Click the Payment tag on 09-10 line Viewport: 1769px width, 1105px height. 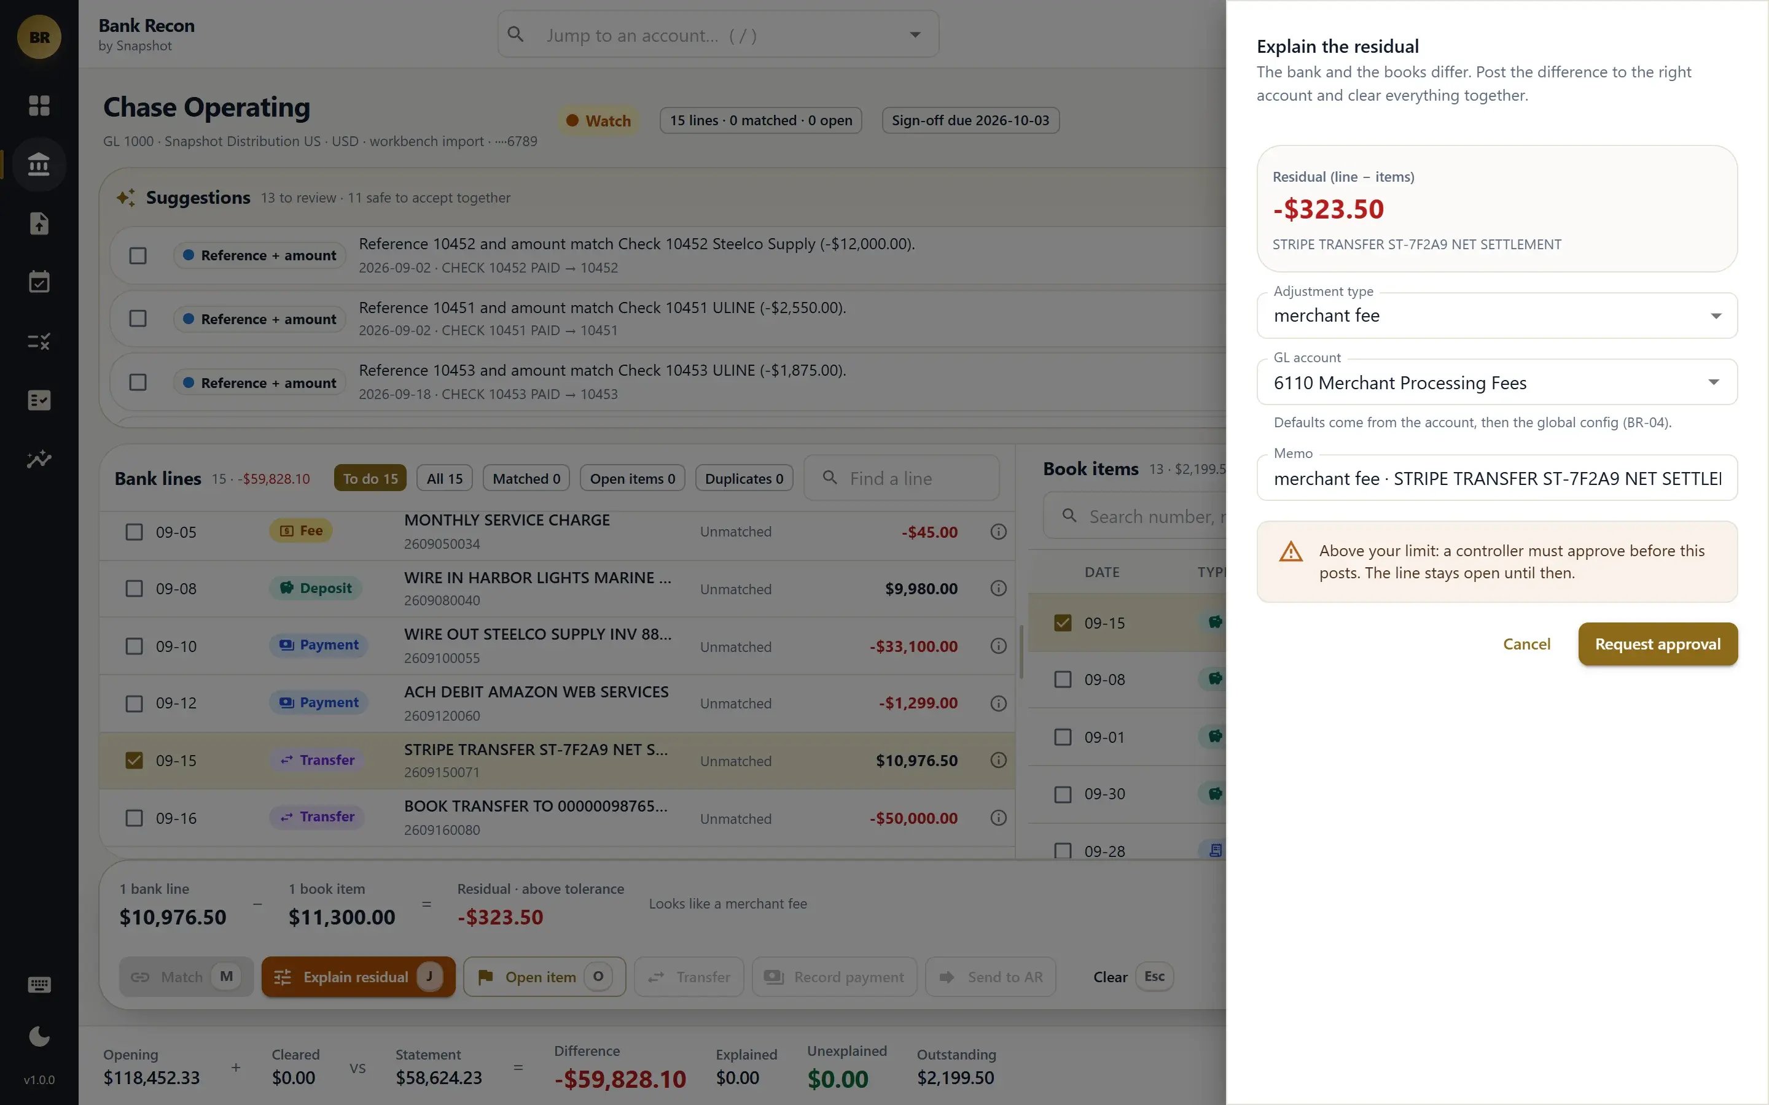319,645
